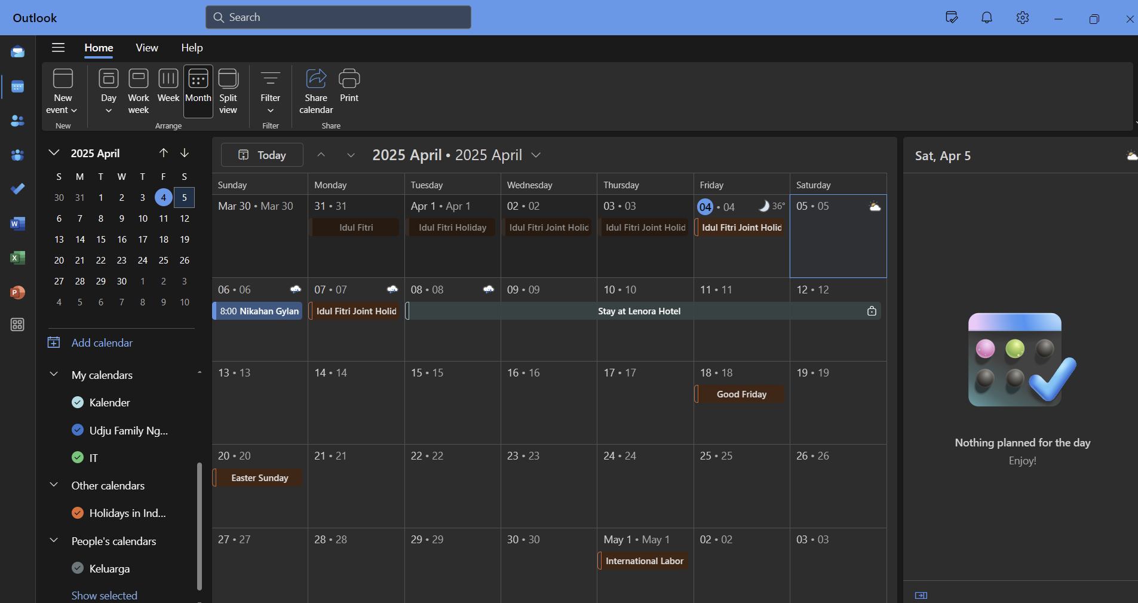This screenshot has width=1138, height=603.
Task: Switch to the View tab
Action: [147, 48]
